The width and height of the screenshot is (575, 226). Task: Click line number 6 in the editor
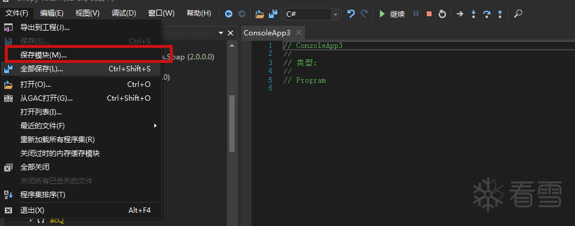(270, 88)
